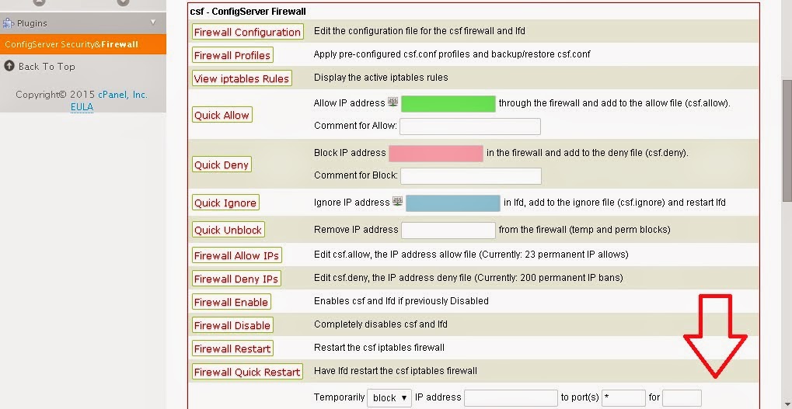Collapse the Plugins section arrow

tap(153, 23)
